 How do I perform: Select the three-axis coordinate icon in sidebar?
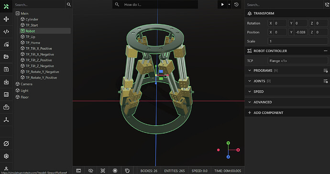6,120
